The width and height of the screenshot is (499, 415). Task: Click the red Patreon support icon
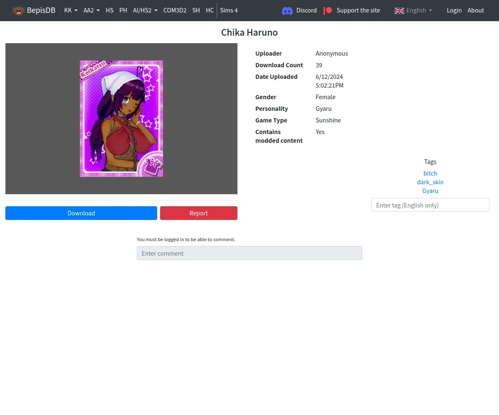[328, 10]
